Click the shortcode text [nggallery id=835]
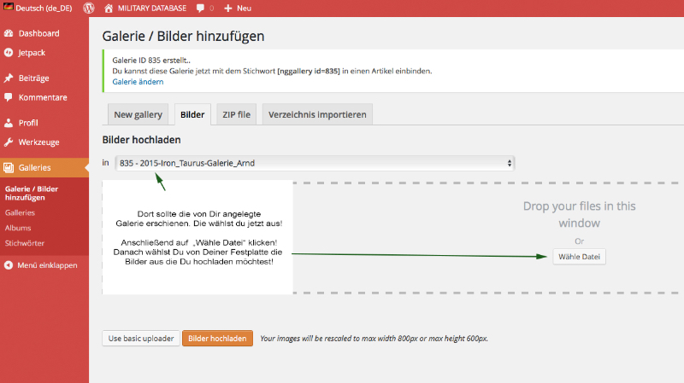 coord(309,71)
